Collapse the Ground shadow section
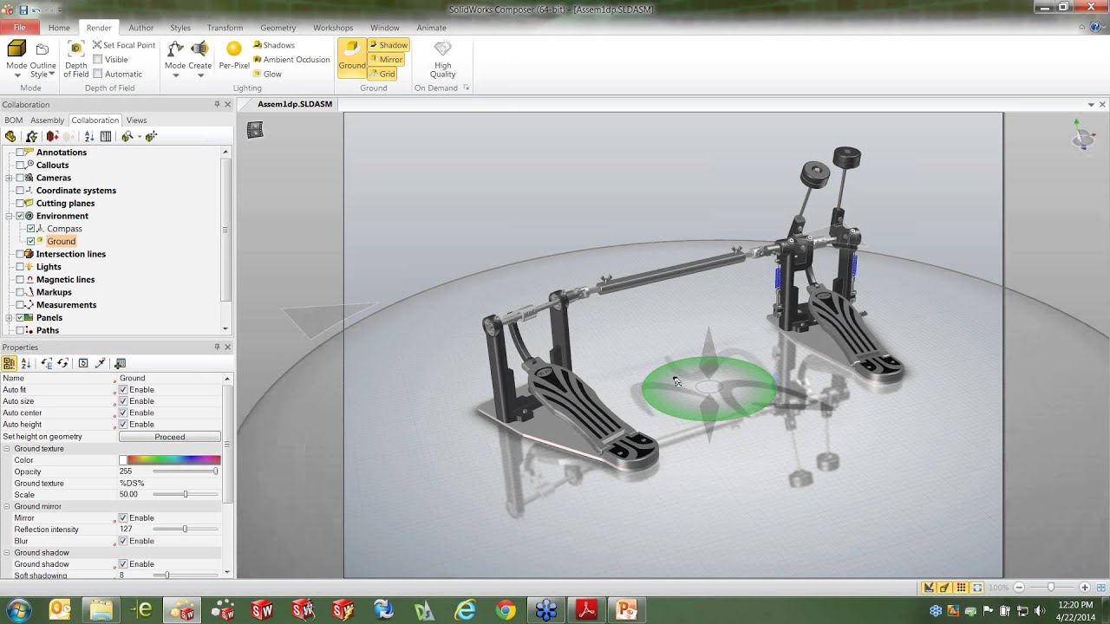1110x624 pixels. (7, 553)
